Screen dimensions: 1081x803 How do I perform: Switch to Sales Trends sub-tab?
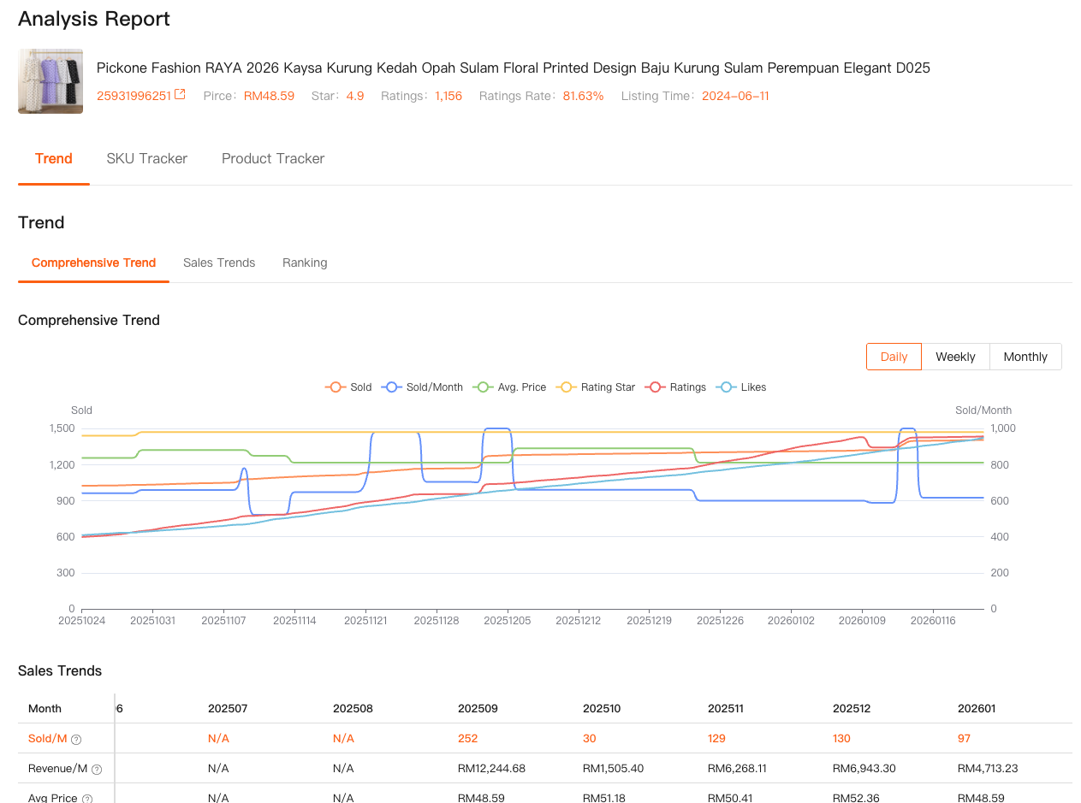[219, 263]
